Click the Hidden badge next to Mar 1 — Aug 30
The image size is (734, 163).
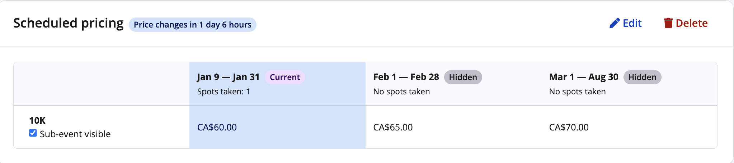[x=642, y=77]
